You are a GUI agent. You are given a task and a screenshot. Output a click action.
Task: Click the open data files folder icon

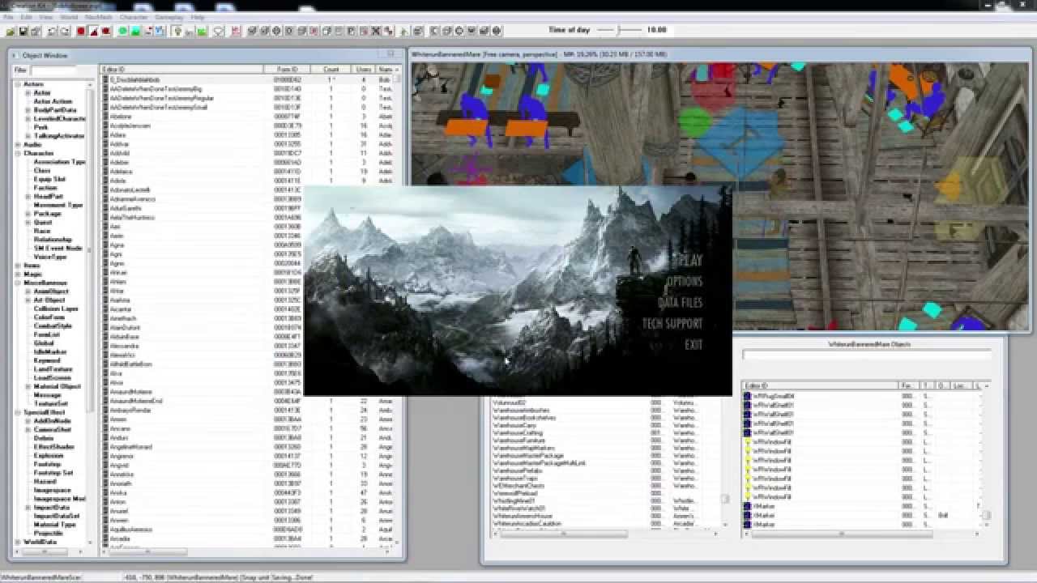coord(11,31)
